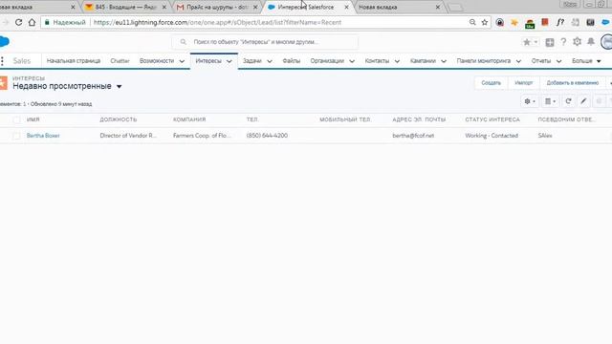Click the red book extension icon
Image resolution: width=612 pixels, height=344 pixels.
[x=545, y=22]
